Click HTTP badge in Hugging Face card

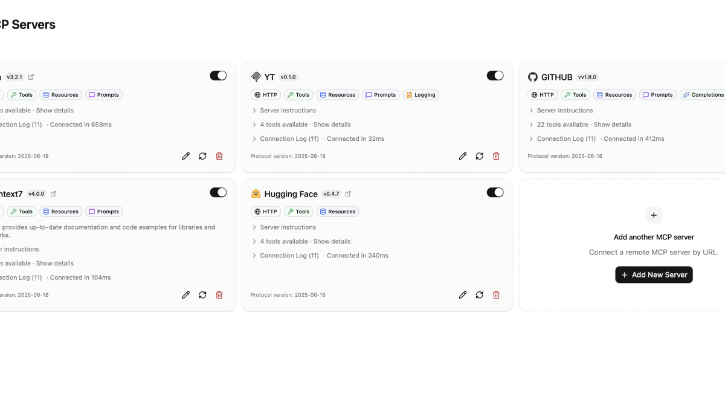(266, 212)
